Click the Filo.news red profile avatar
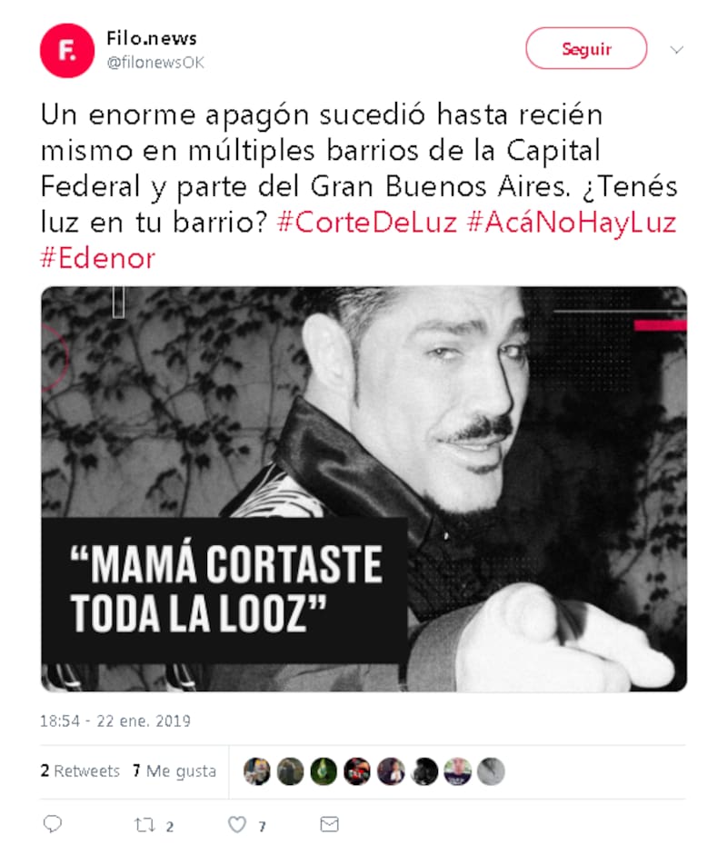727x855 pixels. [67, 51]
